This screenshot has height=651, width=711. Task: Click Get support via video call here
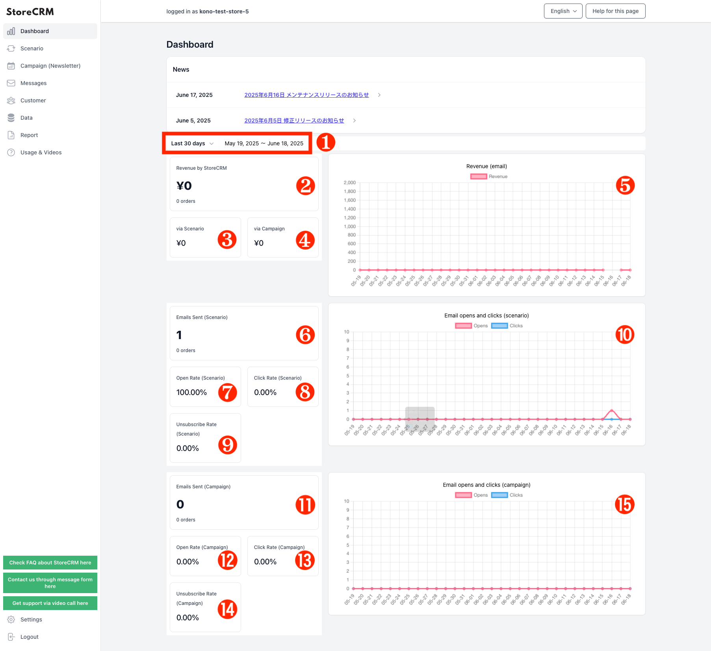[x=50, y=603]
